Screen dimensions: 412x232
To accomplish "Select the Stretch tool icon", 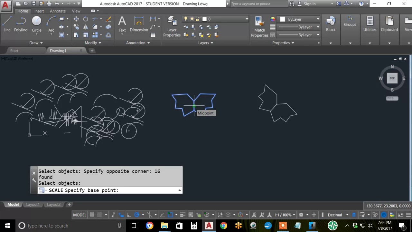I will click(76, 35).
